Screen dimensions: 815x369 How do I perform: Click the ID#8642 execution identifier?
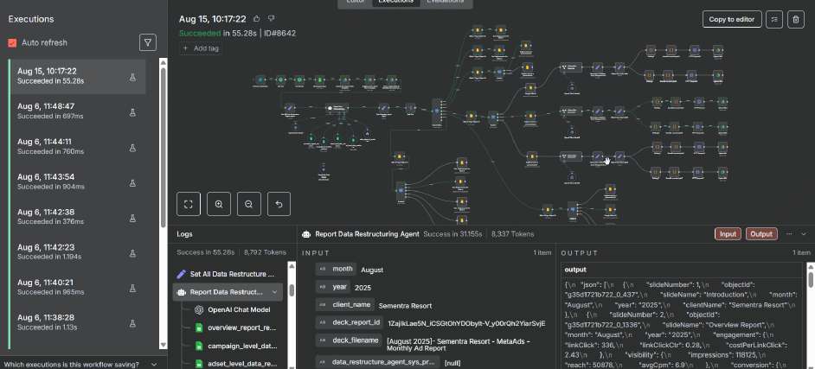tap(280, 33)
